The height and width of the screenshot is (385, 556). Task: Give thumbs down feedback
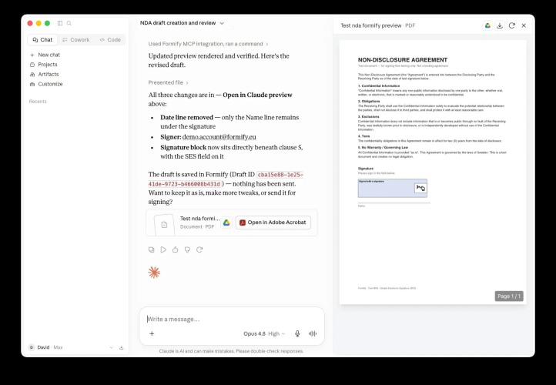187,249
